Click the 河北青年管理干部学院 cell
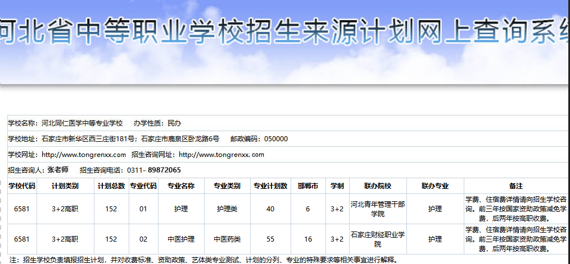Screen dimensions: 570x264 tap(378, 209)
